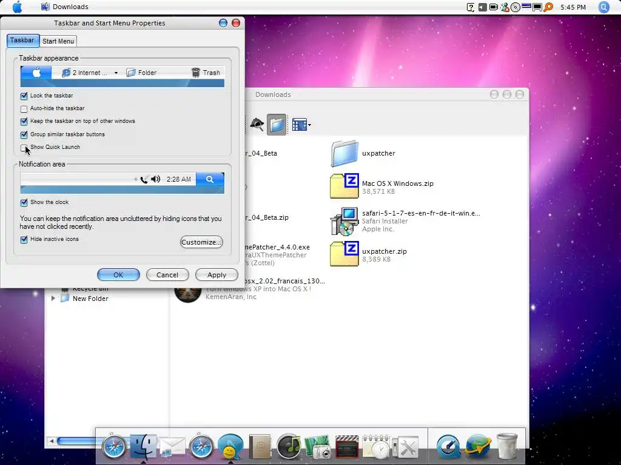This screenshot has height=465, width=621.
Task: Select the Taskbar tab
Action: pyautogui.click(x=22, y=41)
